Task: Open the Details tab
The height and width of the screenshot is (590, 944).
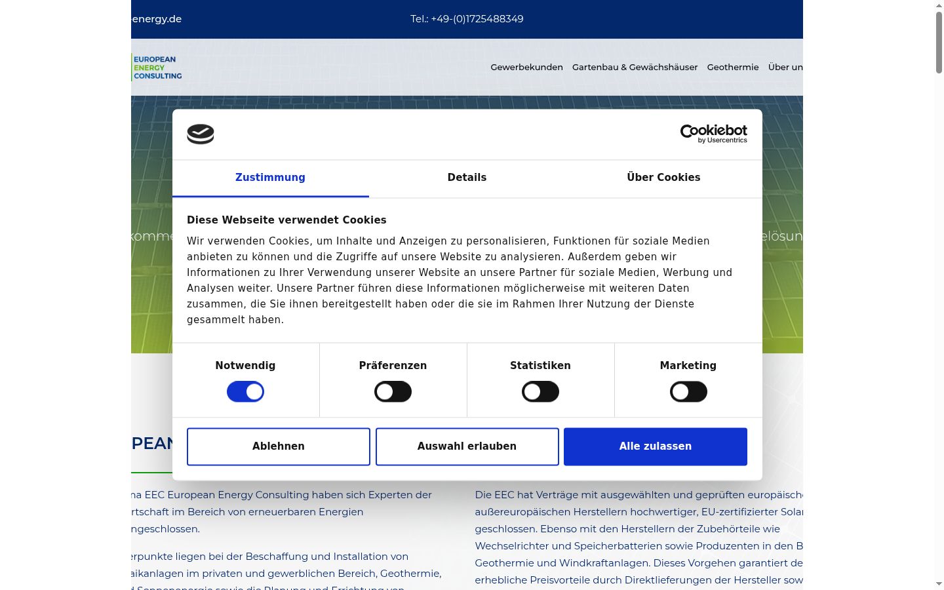Action: 467,178
